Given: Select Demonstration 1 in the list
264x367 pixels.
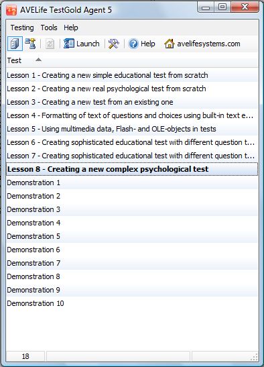Looking at the screenshot, I should [133, 182].
